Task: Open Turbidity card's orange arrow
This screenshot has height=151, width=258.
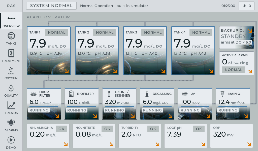Action: pos(157,144)
